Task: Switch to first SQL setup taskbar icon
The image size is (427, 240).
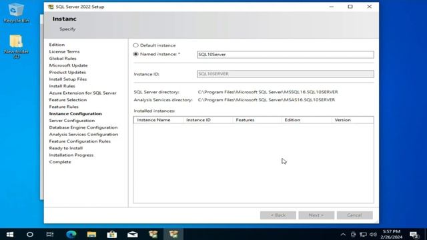Action: (153, 234)
